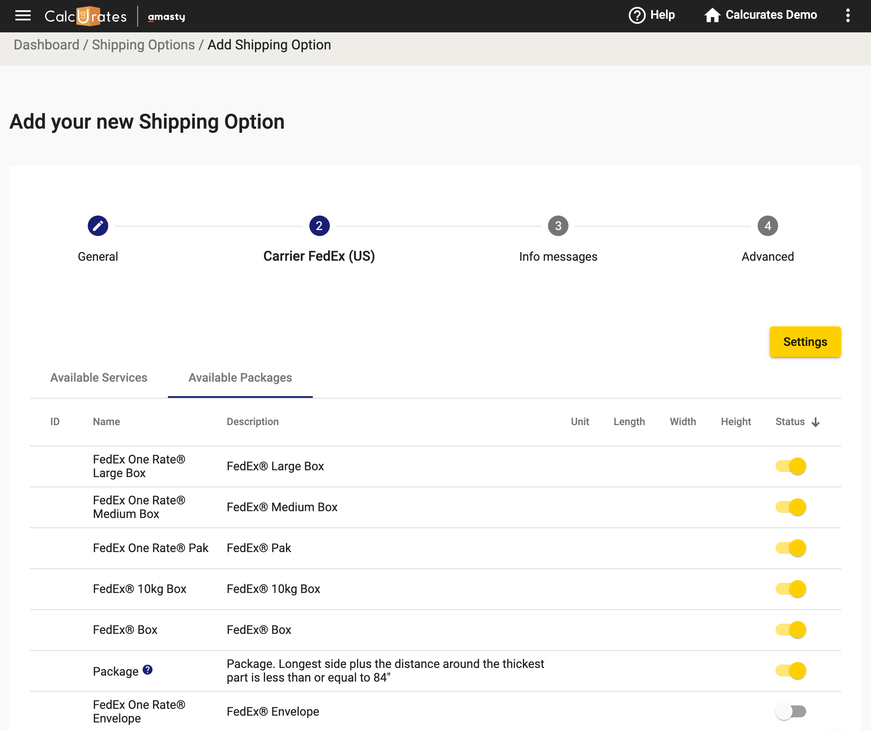Enable FedEx One Rate Envelope toggle
The width and height of the screenshot is (871, 731).
coord(791,711)
